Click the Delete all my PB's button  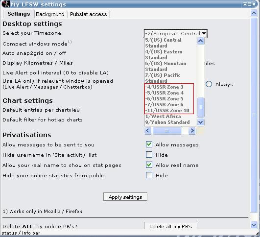[170, 226]
